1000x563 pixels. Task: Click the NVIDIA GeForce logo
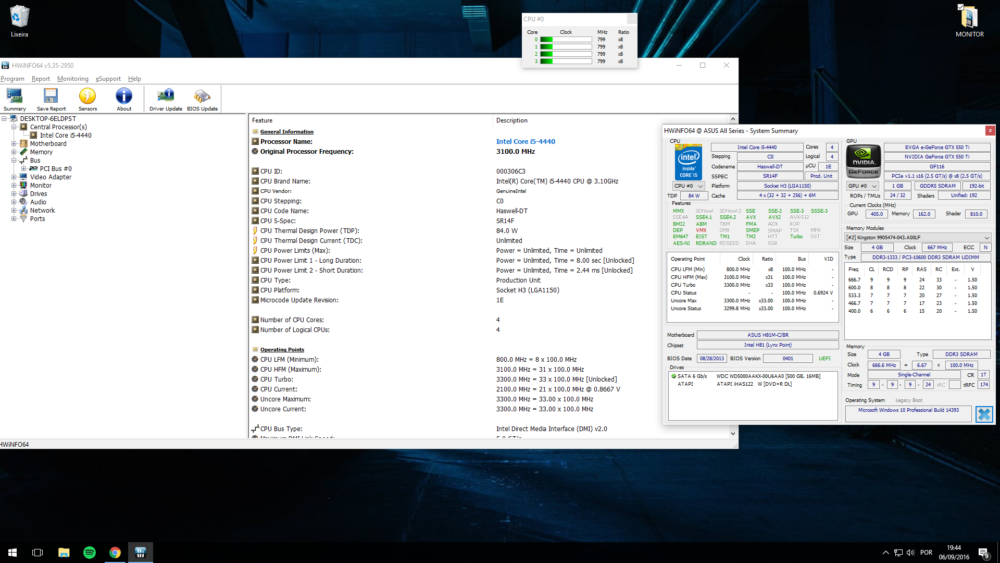[x=864, y=161]
